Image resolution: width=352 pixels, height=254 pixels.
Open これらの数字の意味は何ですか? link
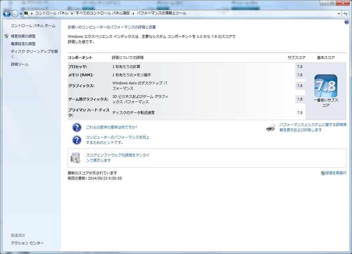point(111,127)
